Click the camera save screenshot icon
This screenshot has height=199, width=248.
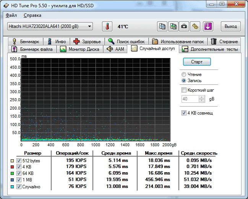tap(184, 26)
